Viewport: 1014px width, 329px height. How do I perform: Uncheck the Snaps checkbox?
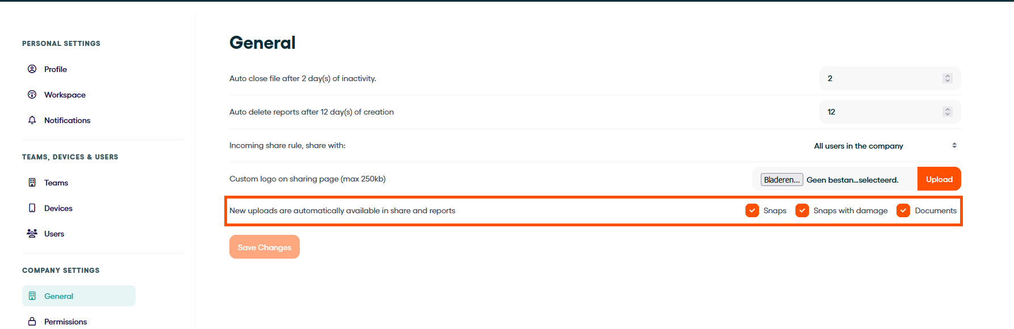point(752,210)
